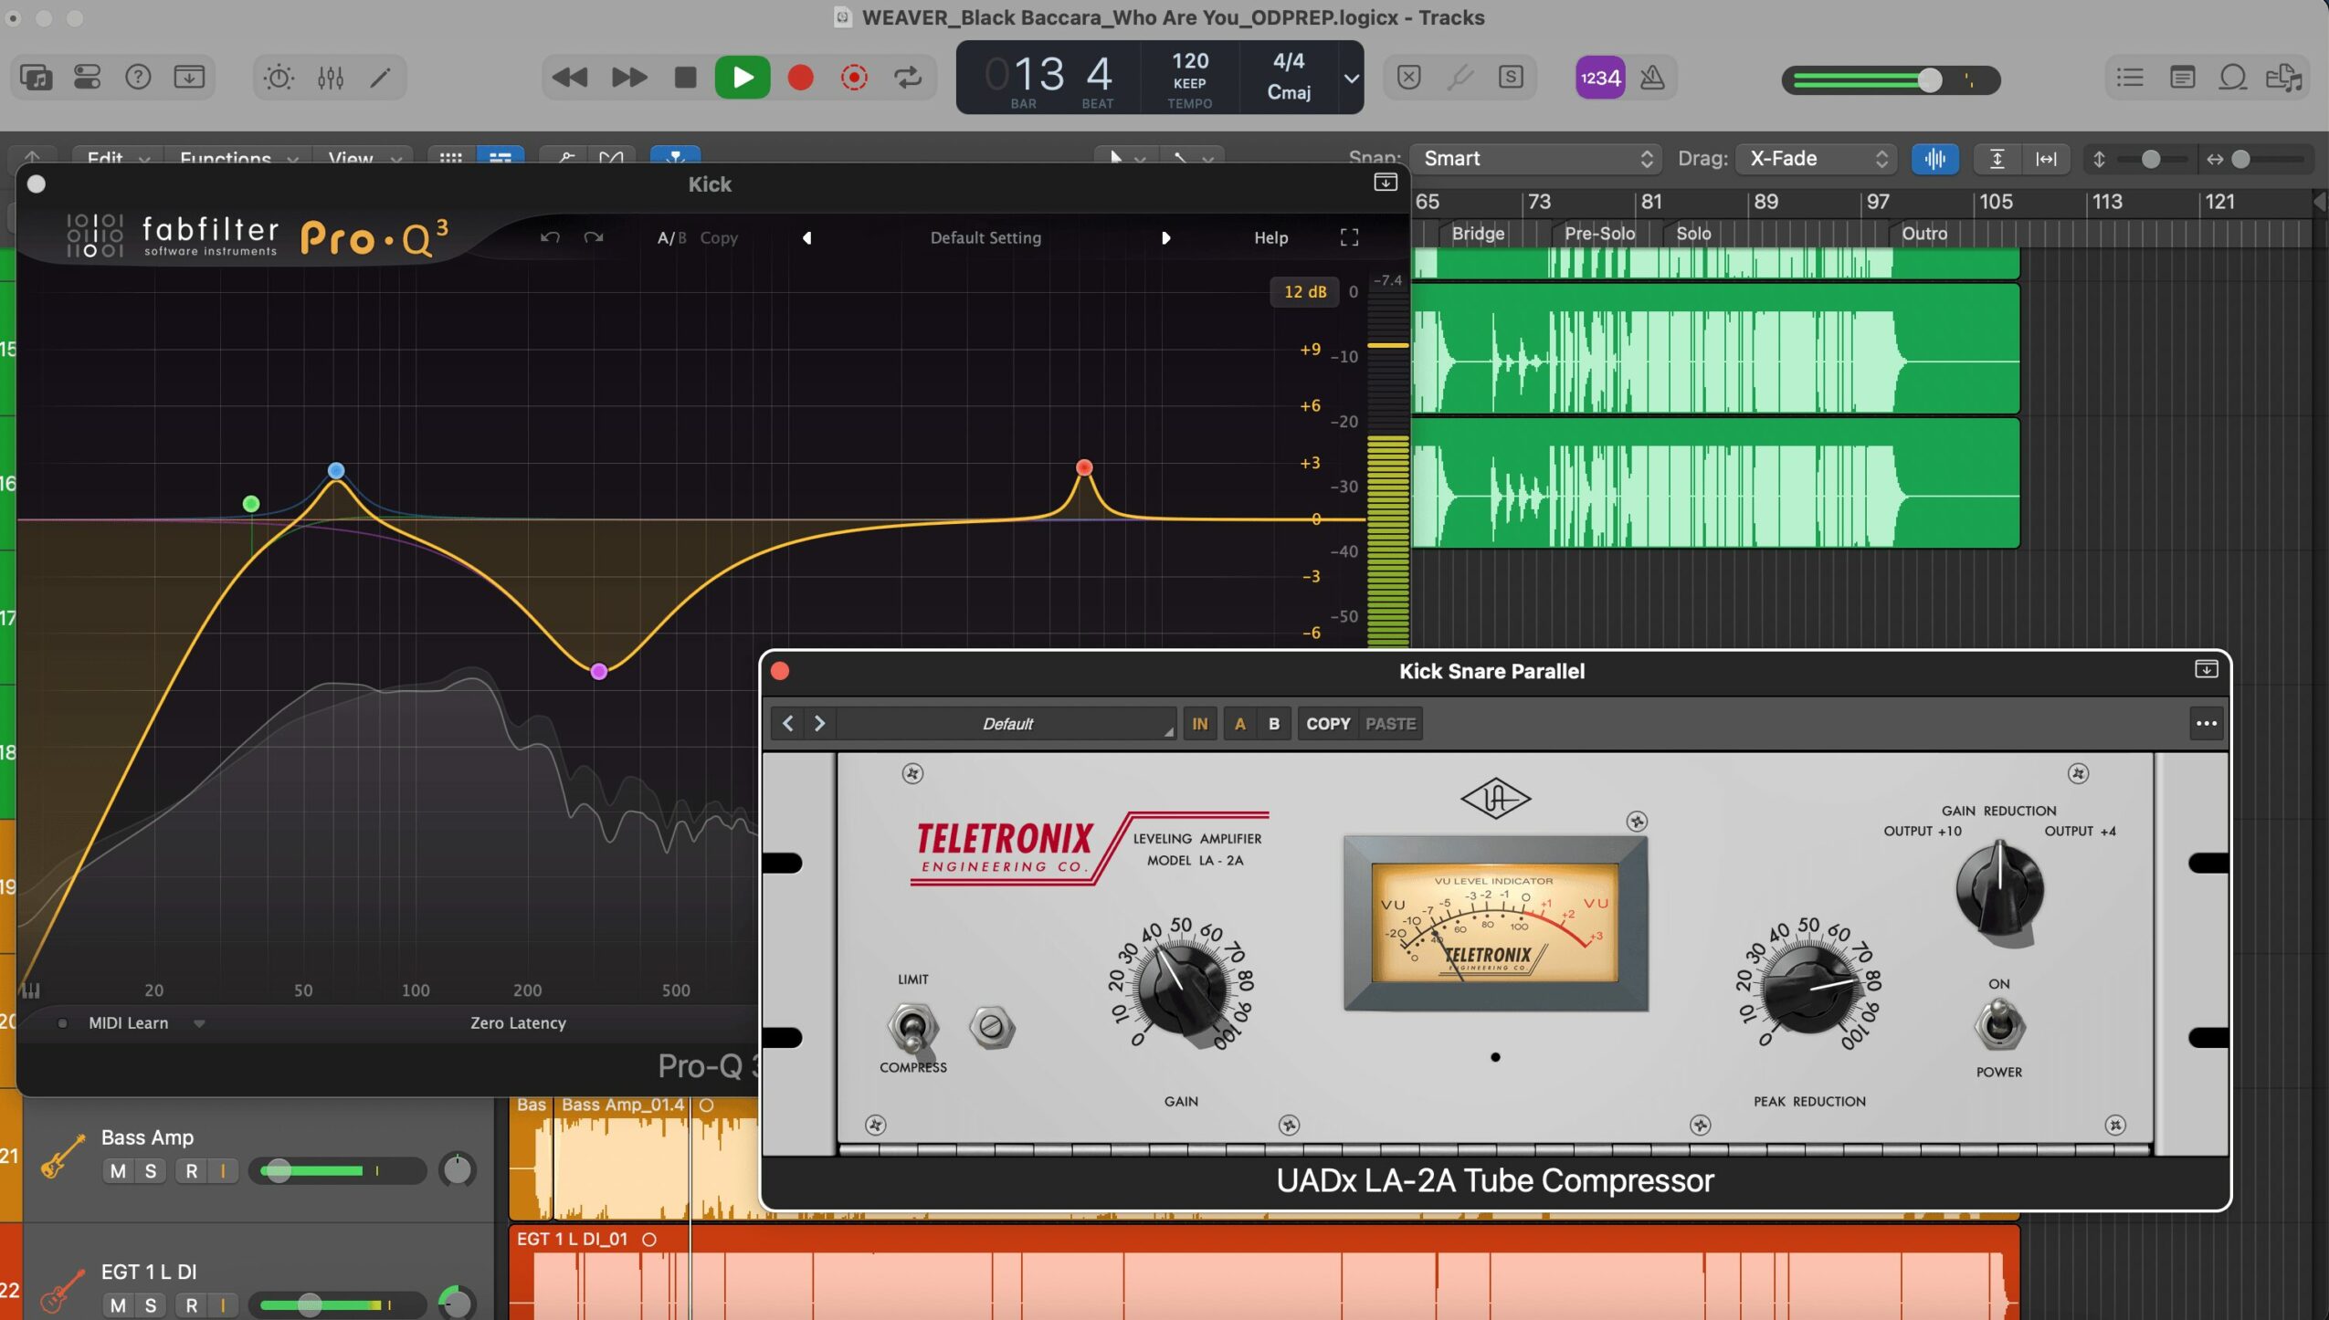2329x1320 pixels.
Task: Redo in Pro-Q 3
Action: pyautogui.click(x=594, y=237)
